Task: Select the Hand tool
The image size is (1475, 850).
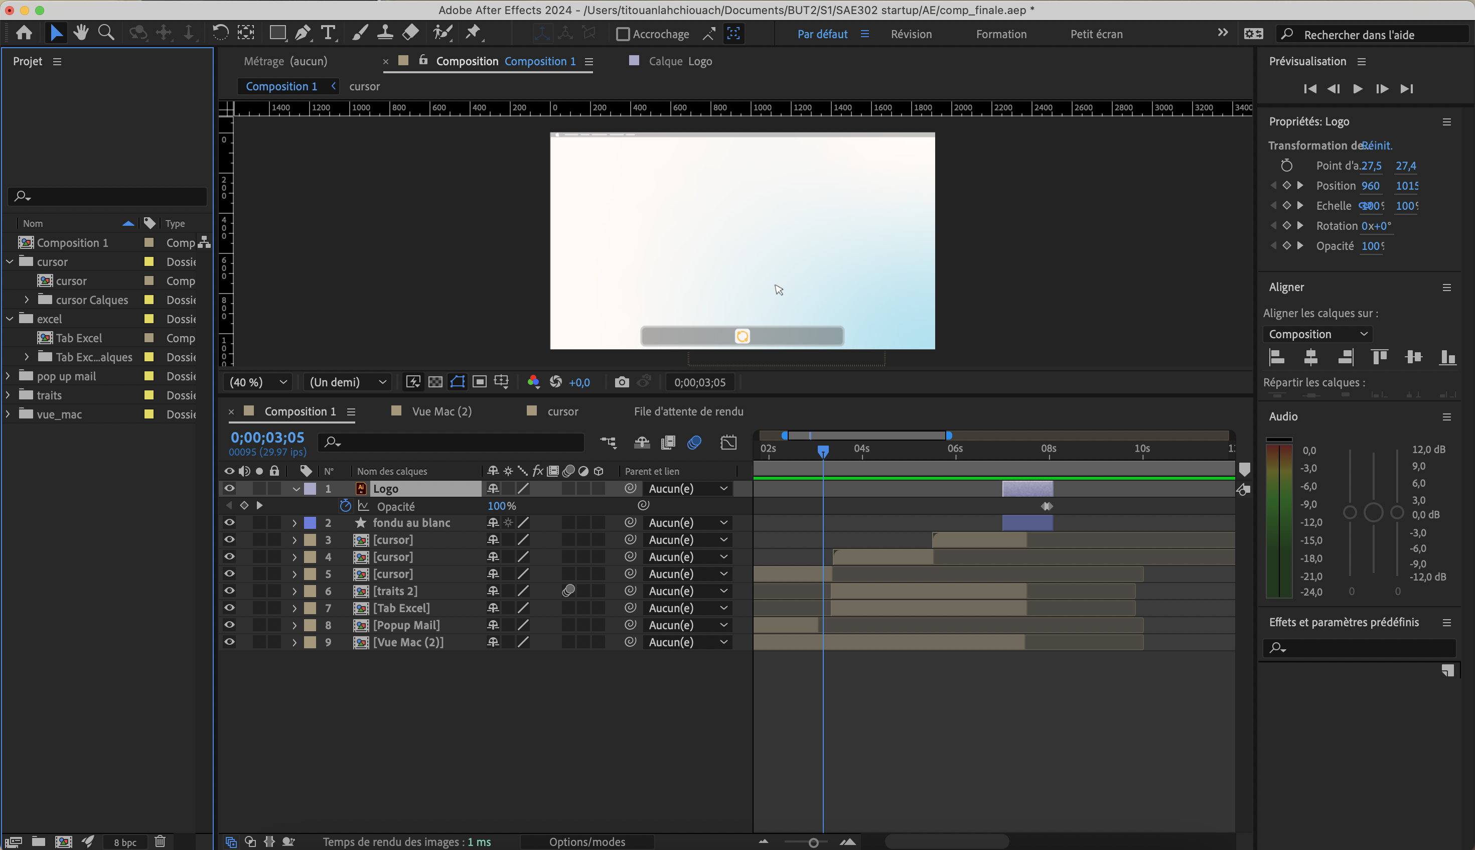Action: click(81, 32)
